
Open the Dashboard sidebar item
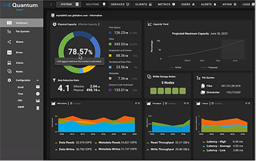pyautogui.click(x=22, y=23)
